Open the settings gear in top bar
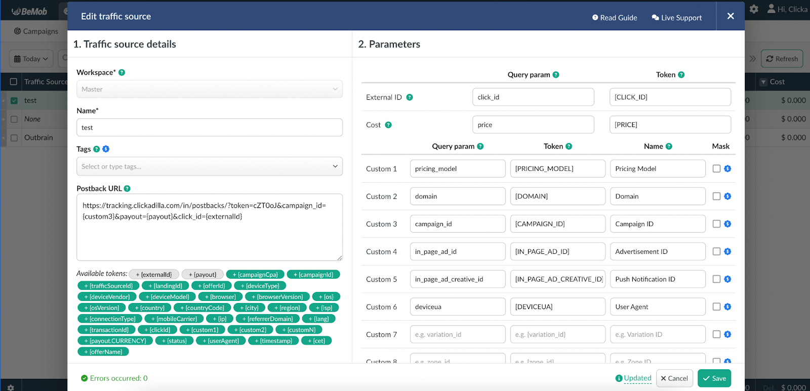The height and width of the screenshot is (391, 810). pos(754,9)
